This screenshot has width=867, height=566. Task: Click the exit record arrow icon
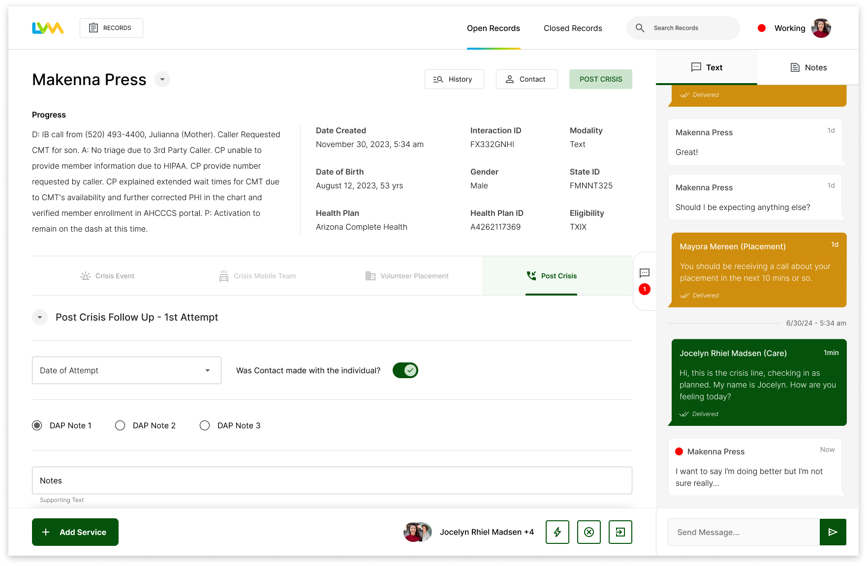click(x=620, y=532)
